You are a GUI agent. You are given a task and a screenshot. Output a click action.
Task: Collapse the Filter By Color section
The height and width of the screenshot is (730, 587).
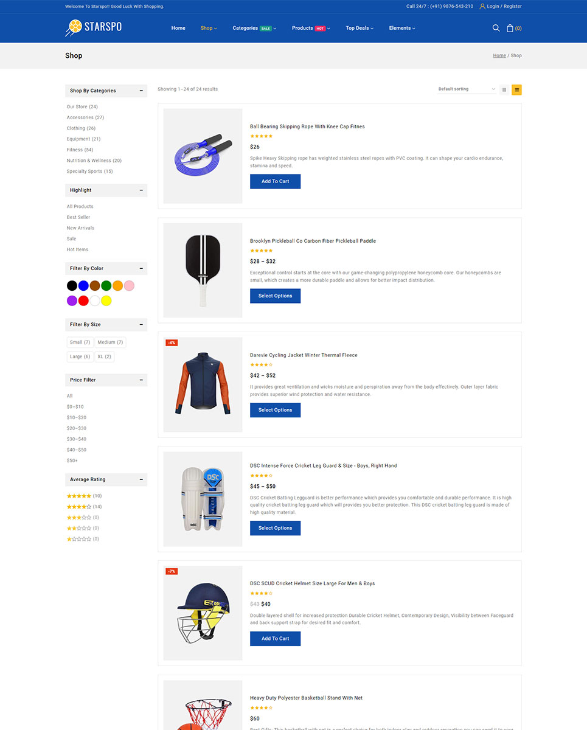141,268
